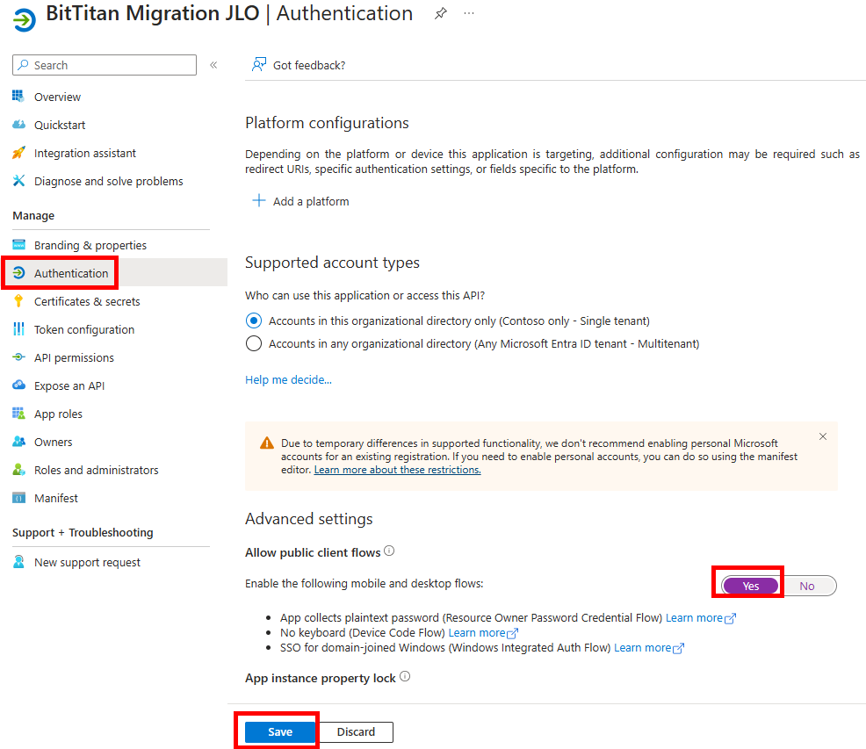
Task: View Owners
Action: tap(53, 442)
